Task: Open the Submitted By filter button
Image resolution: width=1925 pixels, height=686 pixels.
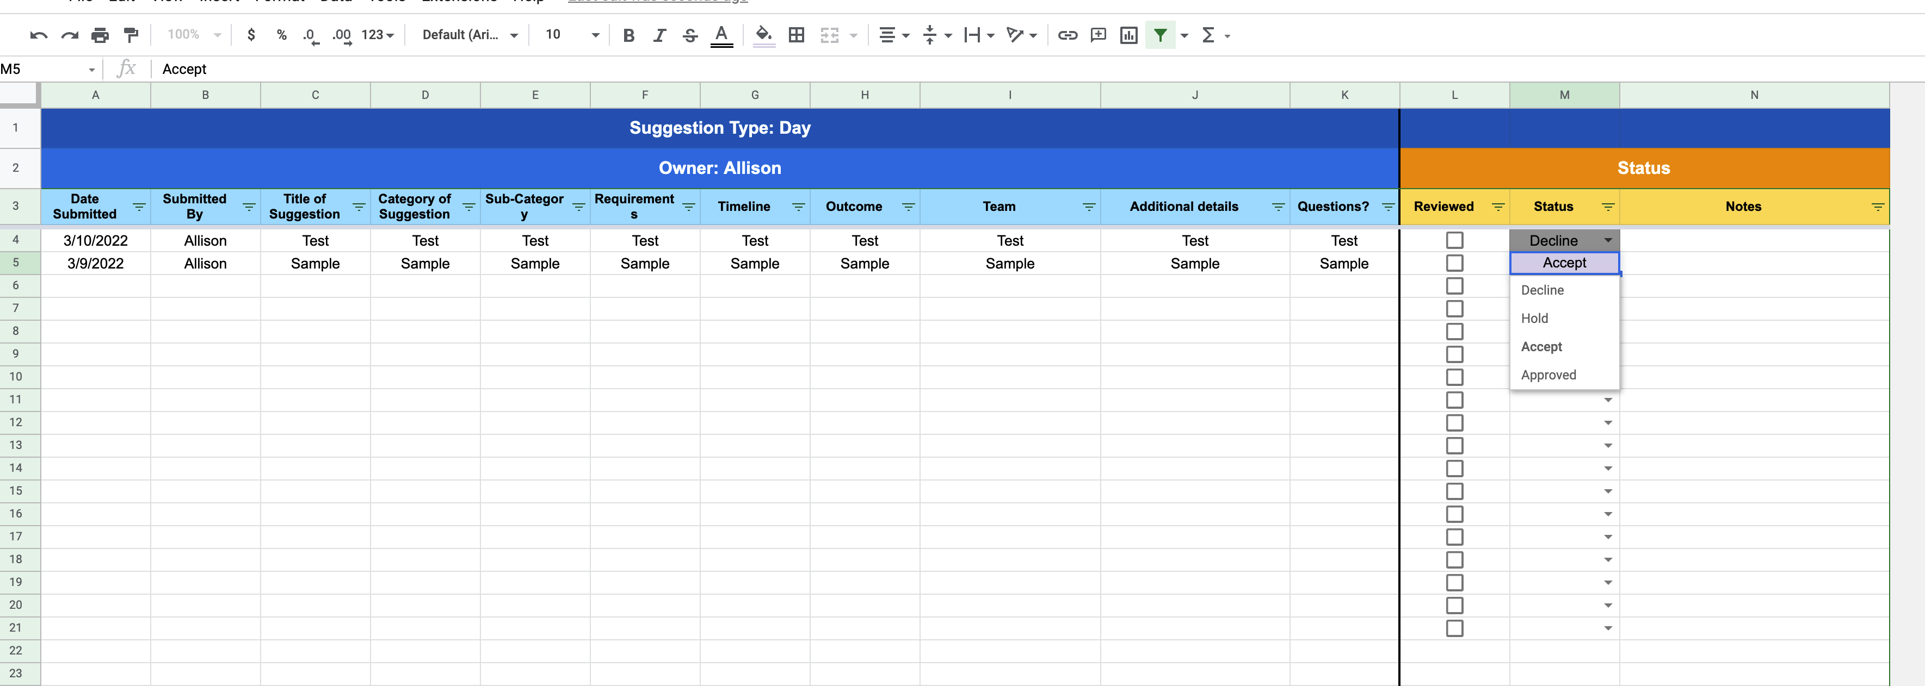Action: 249,207
